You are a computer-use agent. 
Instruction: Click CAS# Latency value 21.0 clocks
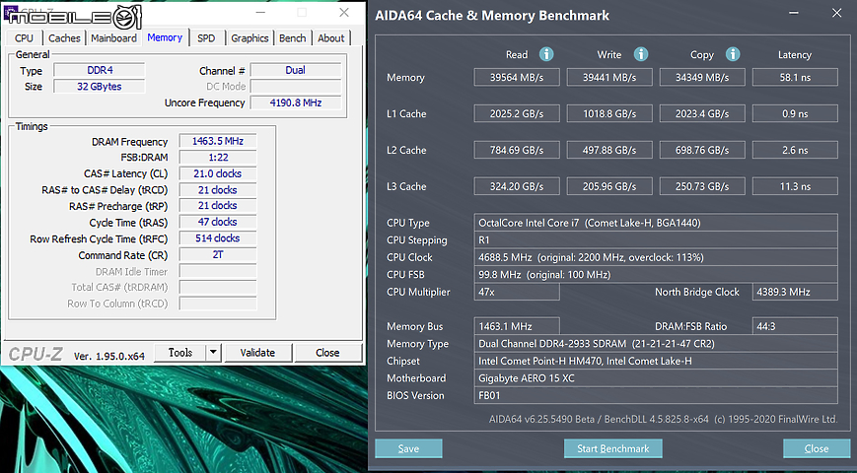[218, 173]
